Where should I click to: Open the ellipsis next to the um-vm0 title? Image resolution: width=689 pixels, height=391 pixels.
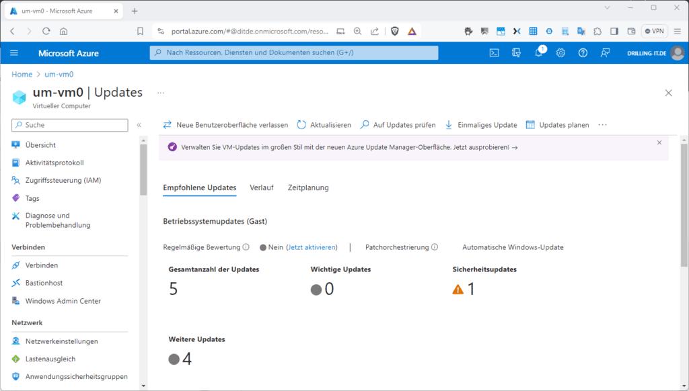point(161,93)
